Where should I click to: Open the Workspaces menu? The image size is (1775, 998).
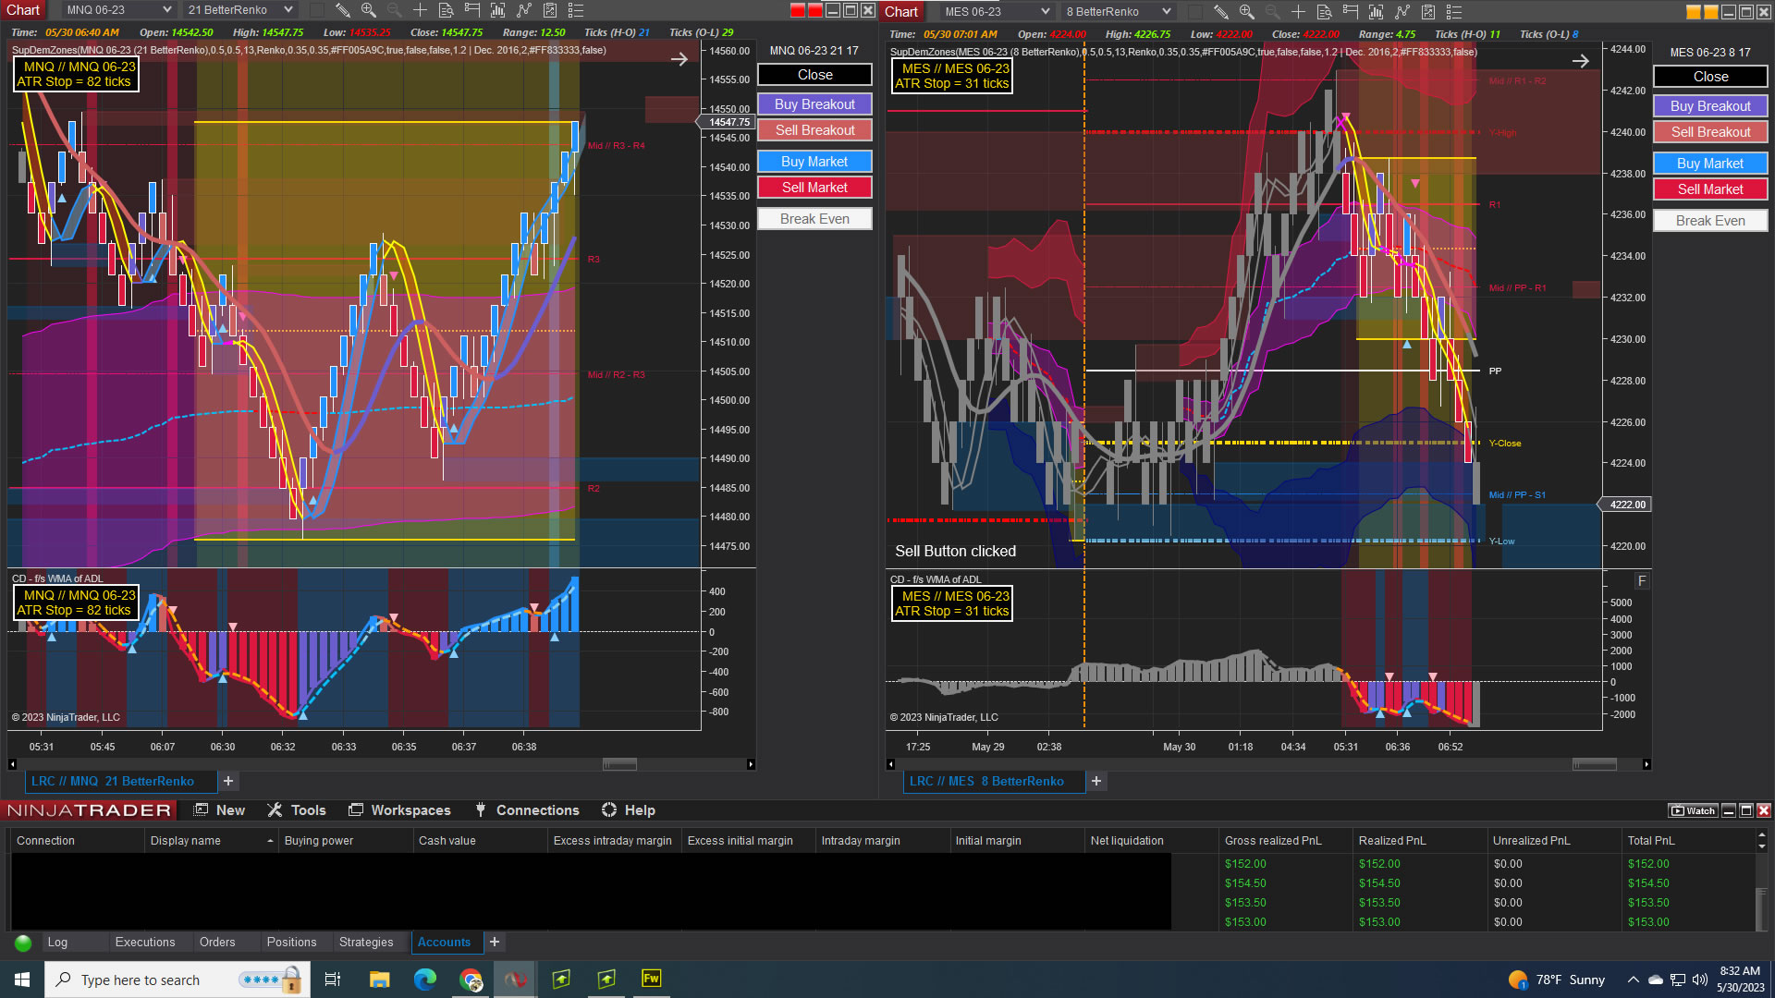[x=399, y=810]
